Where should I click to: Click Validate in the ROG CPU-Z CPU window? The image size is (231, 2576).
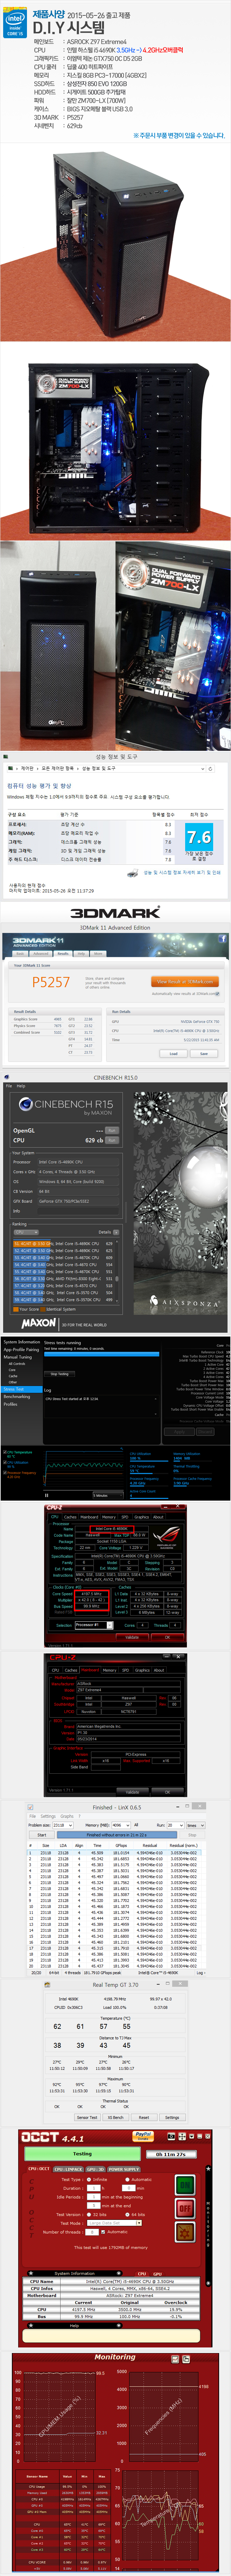click(x=132, y=1637)
